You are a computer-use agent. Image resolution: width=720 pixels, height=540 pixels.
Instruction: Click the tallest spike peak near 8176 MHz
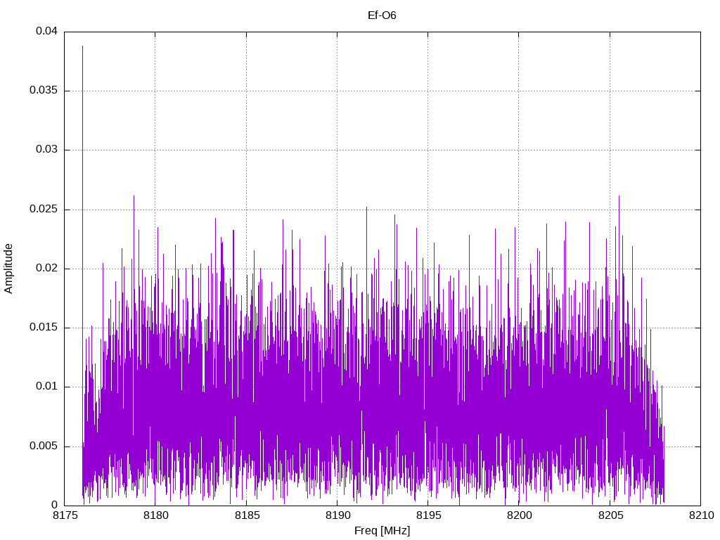coord(83,46)
